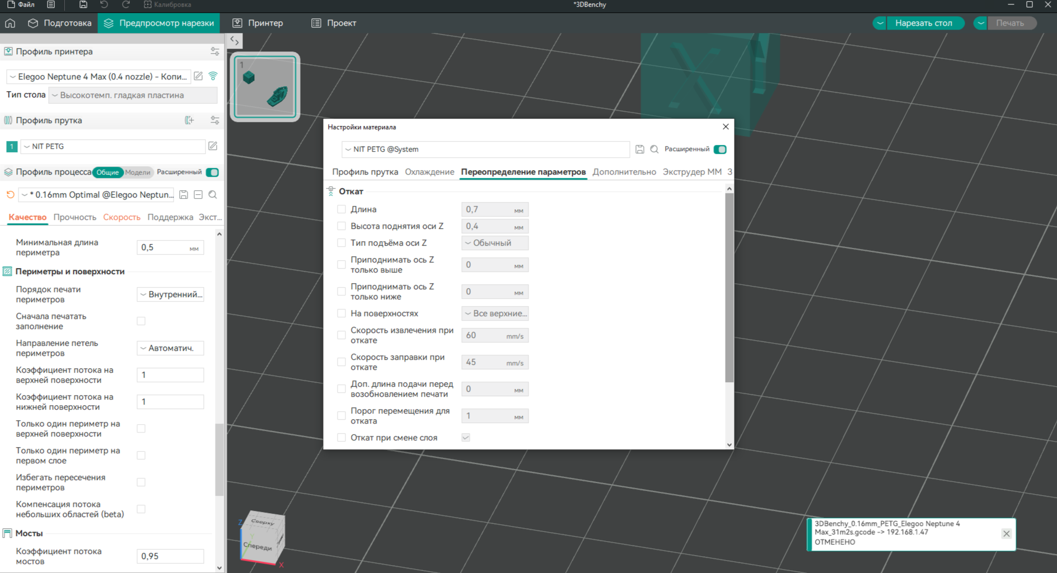Check the Откат при смене слоя override

342,438
